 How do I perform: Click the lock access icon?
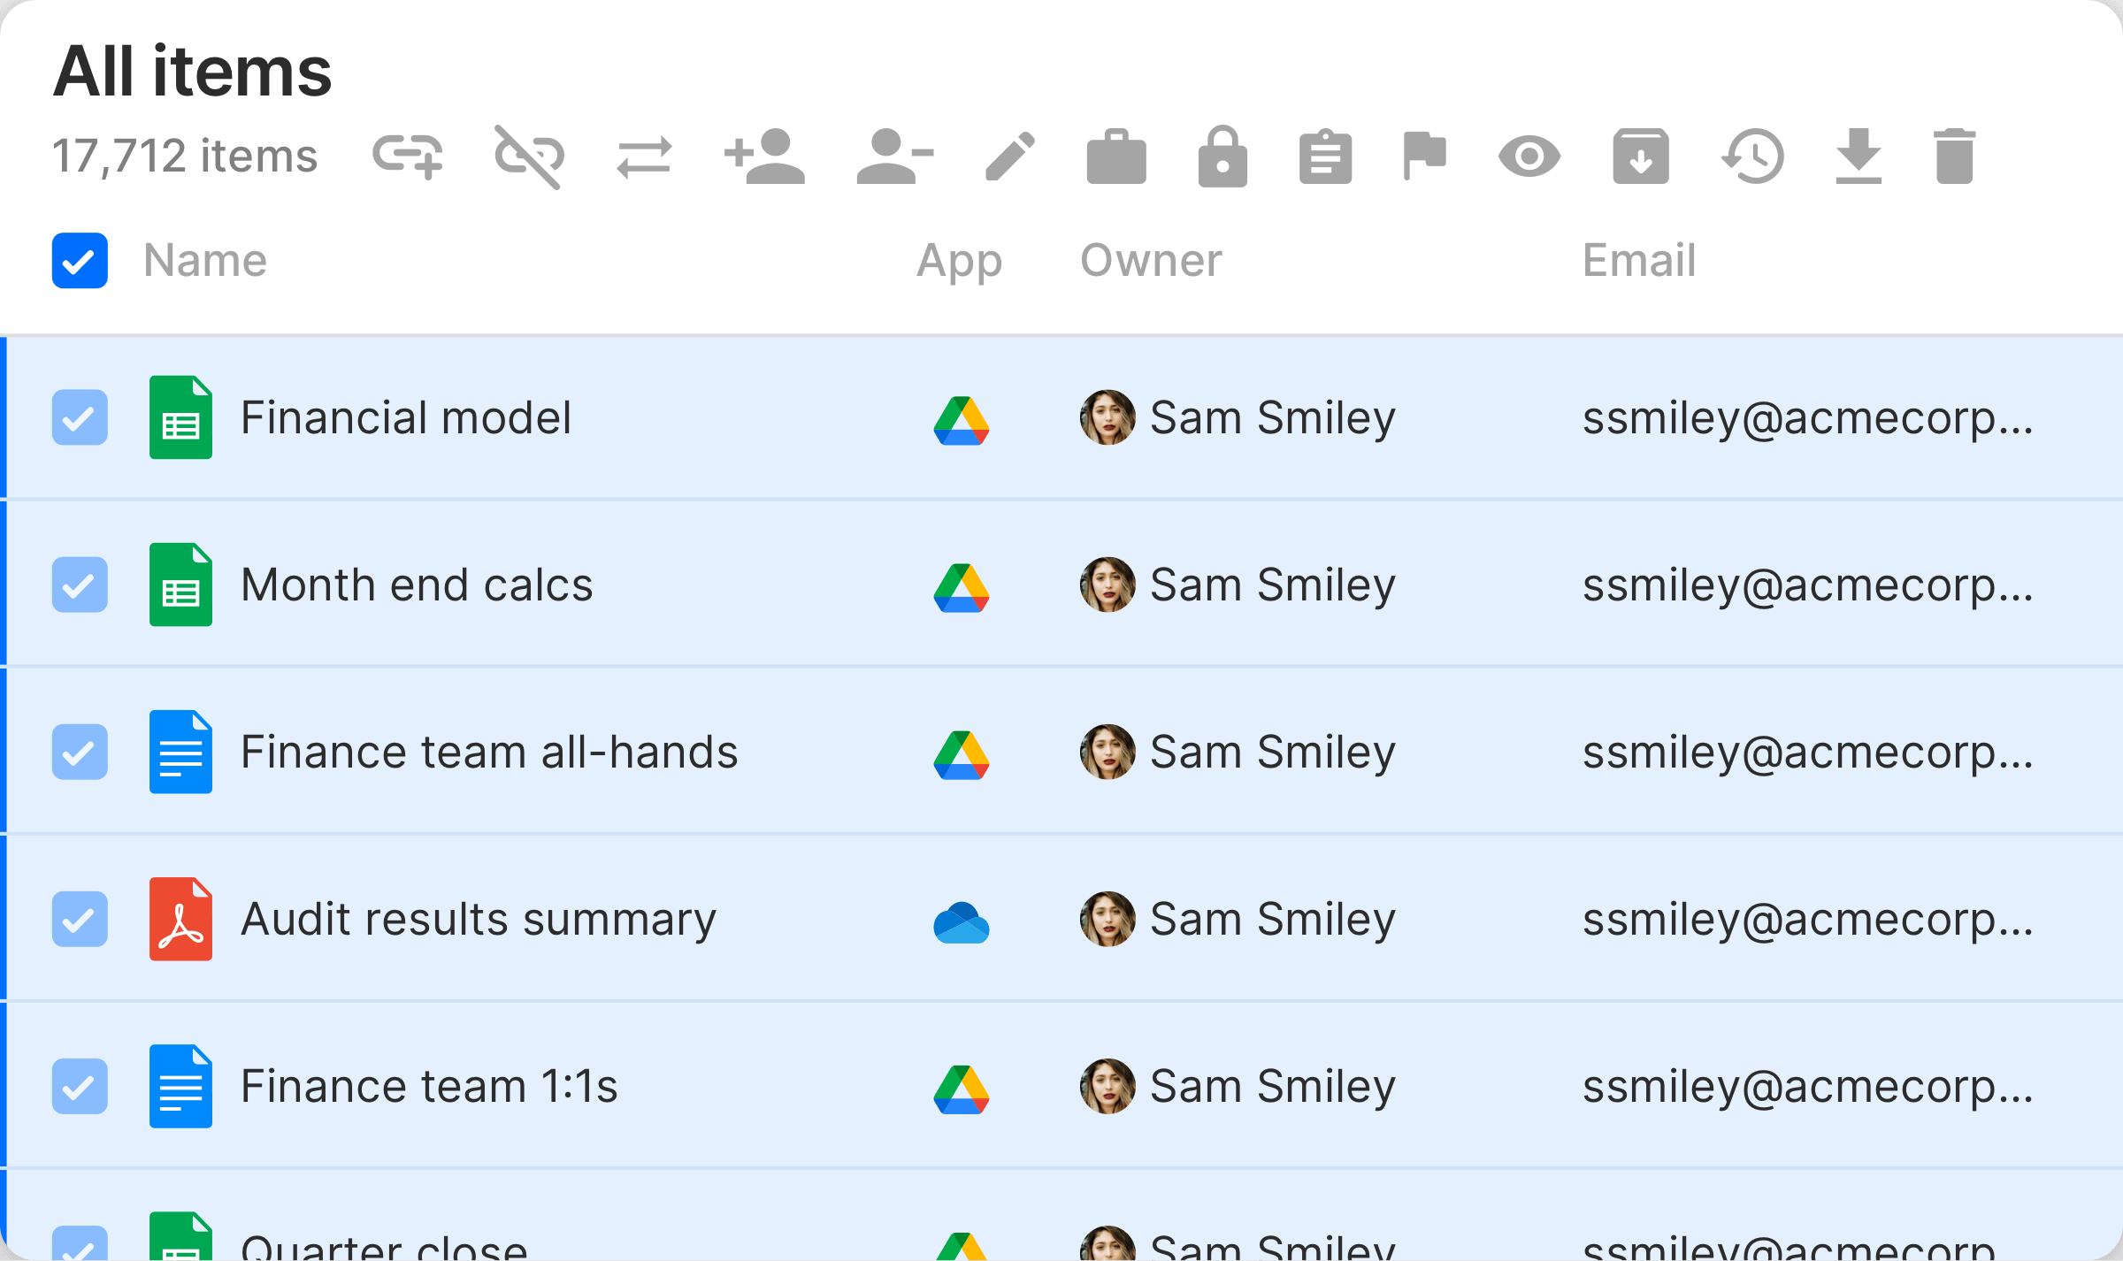click(1223, 157)
